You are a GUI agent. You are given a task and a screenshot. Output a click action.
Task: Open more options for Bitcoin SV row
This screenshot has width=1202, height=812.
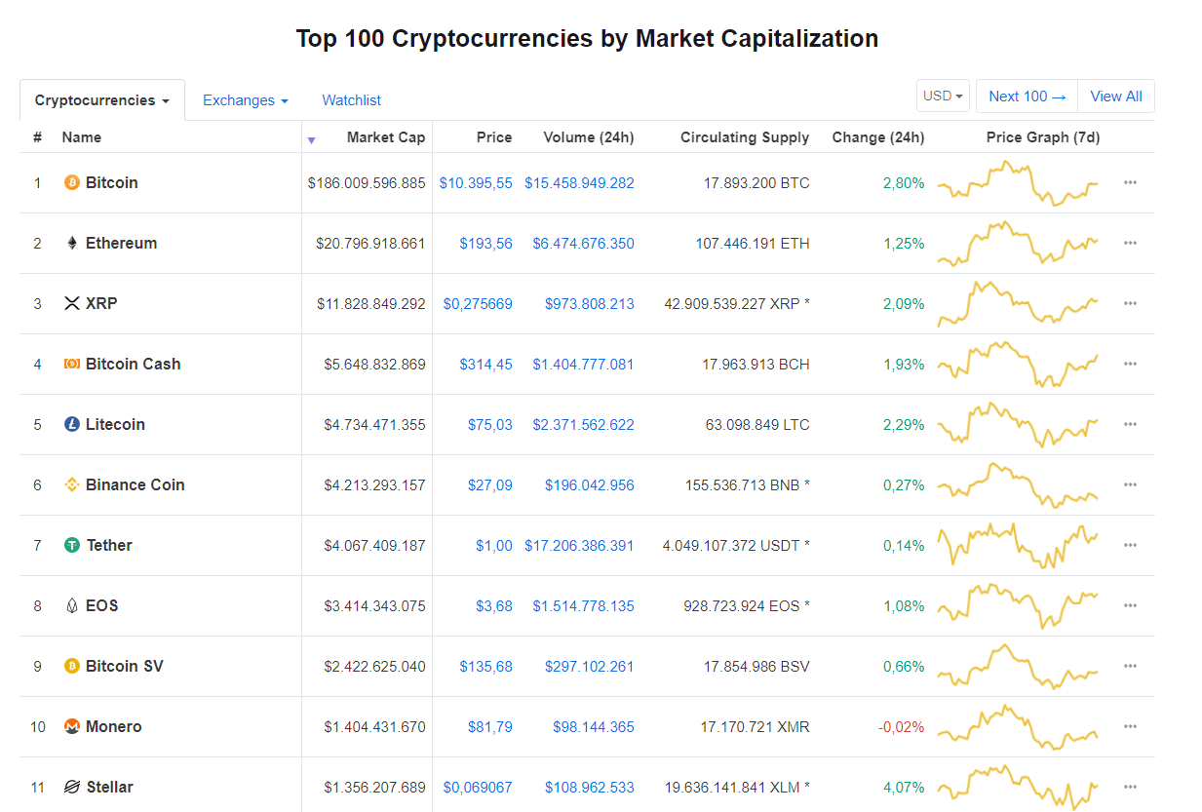(1130, 666)
